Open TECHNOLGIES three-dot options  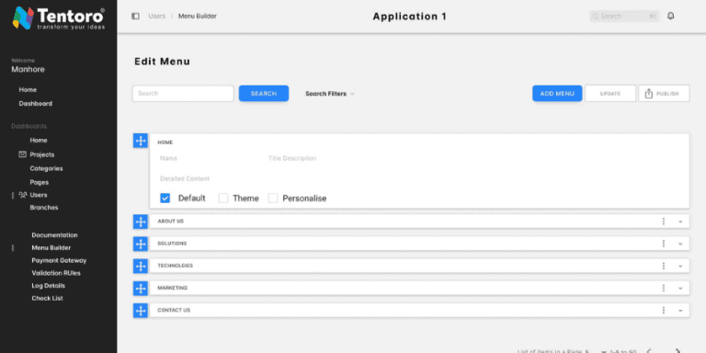pyautogui.click(x=663, y=266)
